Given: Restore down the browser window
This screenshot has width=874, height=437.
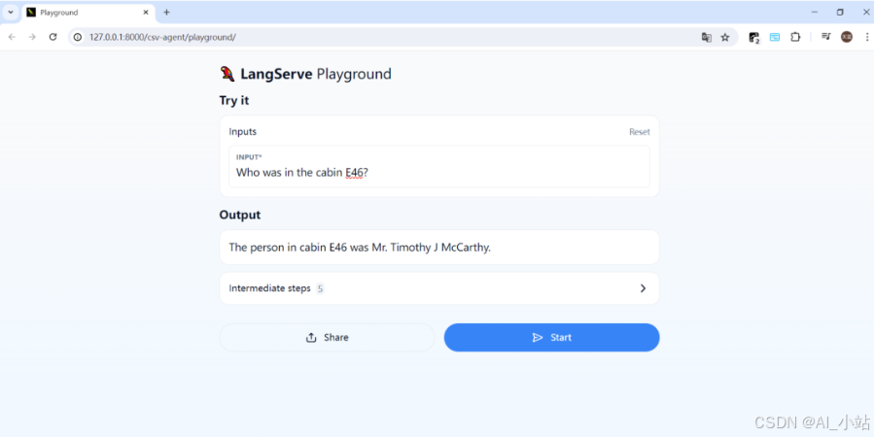Looking at the screenshot, I should pos(840,13).
